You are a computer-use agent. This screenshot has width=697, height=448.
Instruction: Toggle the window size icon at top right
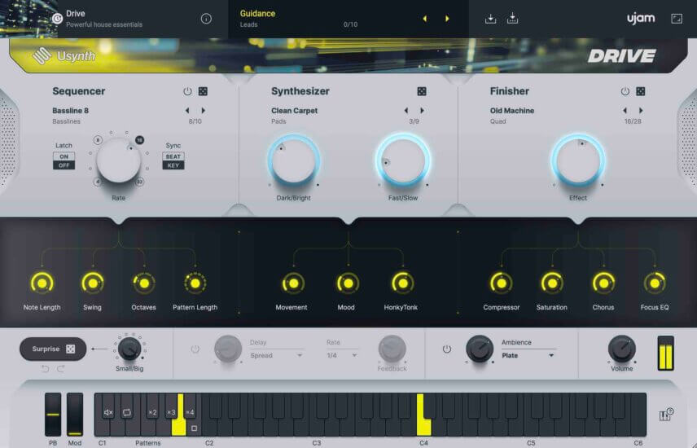(677, 19)
